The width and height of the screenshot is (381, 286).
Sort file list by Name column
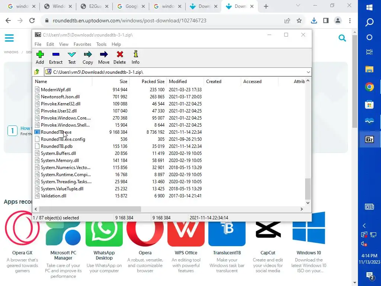63,82
